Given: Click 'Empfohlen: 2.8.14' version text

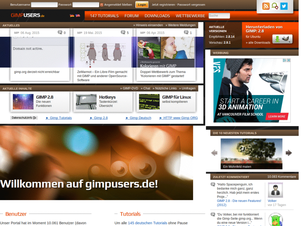Looking at the screenshot, I should pyautogui.click(x=222, y=37).
